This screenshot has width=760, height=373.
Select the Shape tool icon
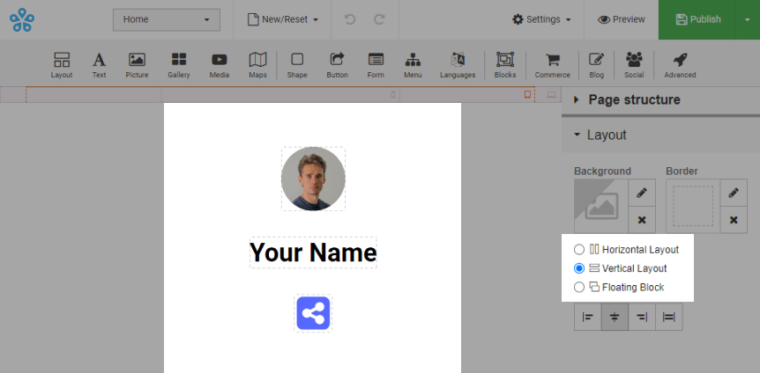coord(297,64)
